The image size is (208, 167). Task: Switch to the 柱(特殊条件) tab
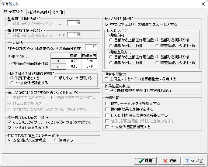[39, 12]
